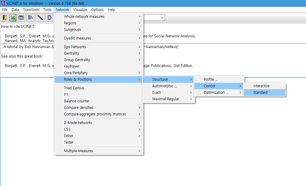Image resolution: width=306 pixels, height=186 pixels.
Task: Click the UCINET title bar text
Action: pos(45,3)
